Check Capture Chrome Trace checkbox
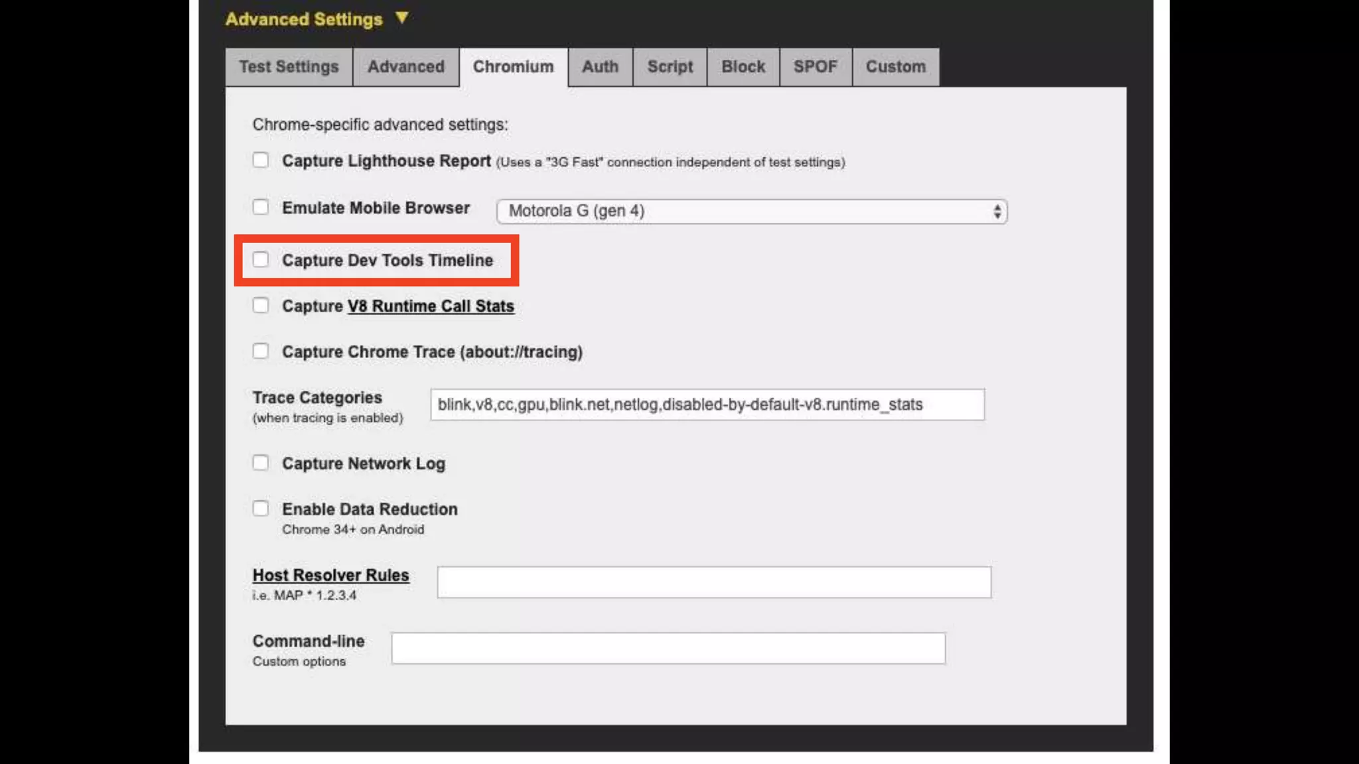This screenshot has height=764, width=1359. (x=261, y=351)
